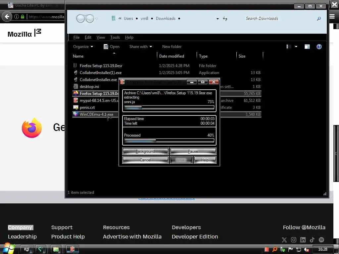Sort by the Date modified column
339x254 pixels.
click(x=177, y=56)
